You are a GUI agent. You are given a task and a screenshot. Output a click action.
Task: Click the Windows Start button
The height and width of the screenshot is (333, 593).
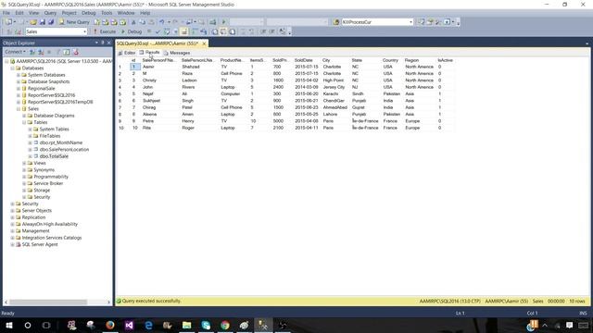click(x=8, y=325)
